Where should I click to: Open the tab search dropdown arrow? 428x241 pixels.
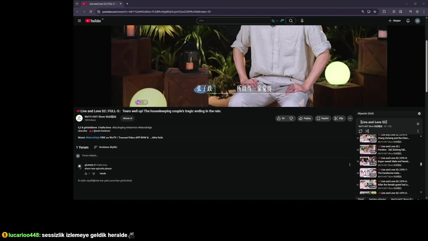coord(77,4)
